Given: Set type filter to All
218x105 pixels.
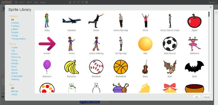Looking at the screenshot, I should pos(13,88).
